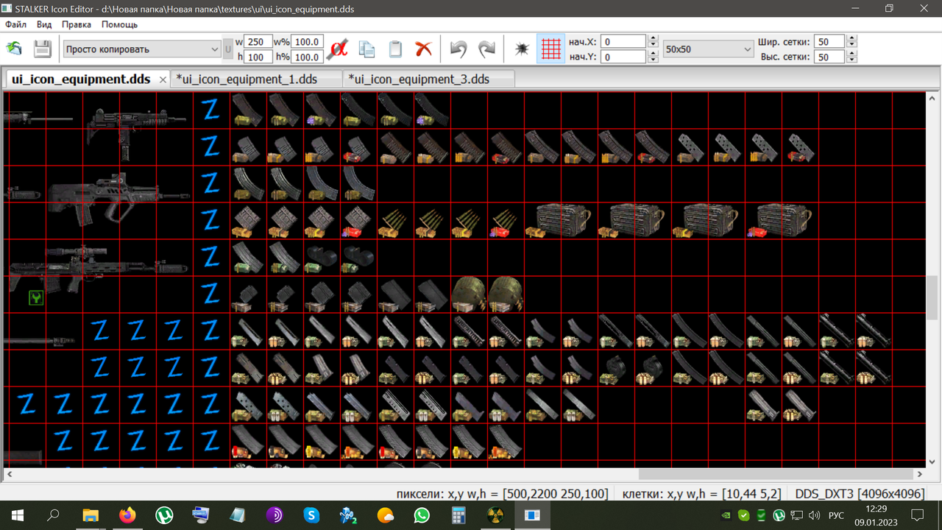Open uTorrent from the taskbar
Viewport: 942px width, 530px height.
[x=164, y=515]
